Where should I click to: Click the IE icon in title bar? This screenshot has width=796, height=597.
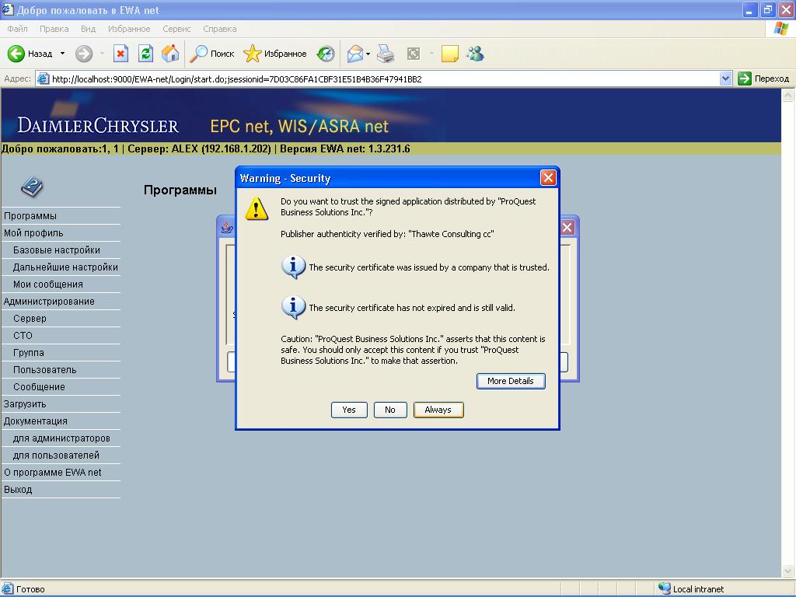[8, 9]
